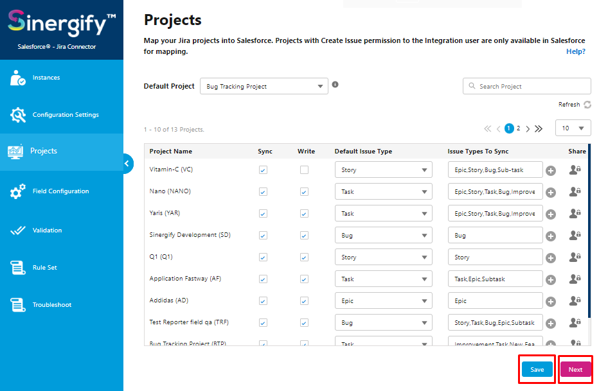The height and width of the screenshot is (391, 599).
Task: Click the Rule Set scroll icon
Action: (x=17, y=267)
